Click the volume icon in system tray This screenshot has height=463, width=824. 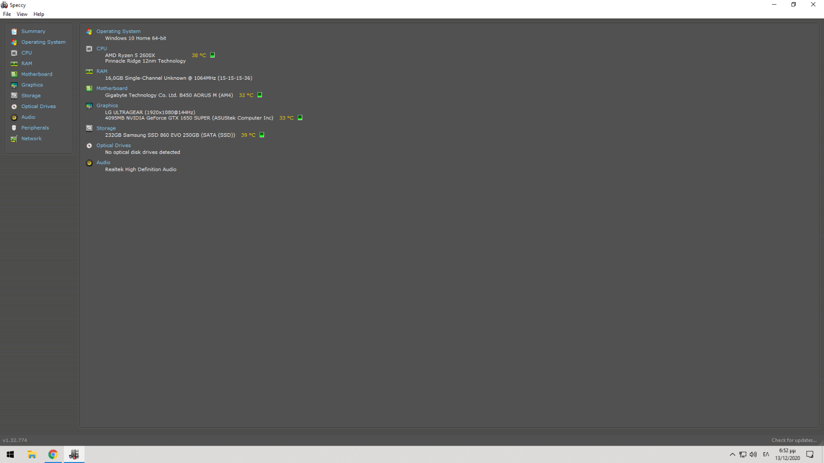coord(753,455)
